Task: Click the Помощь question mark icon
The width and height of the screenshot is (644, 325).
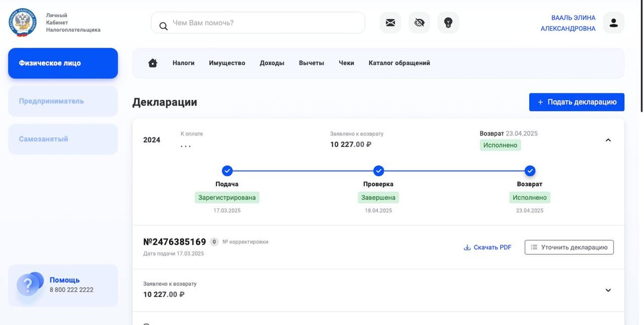Action: (29, 284)
